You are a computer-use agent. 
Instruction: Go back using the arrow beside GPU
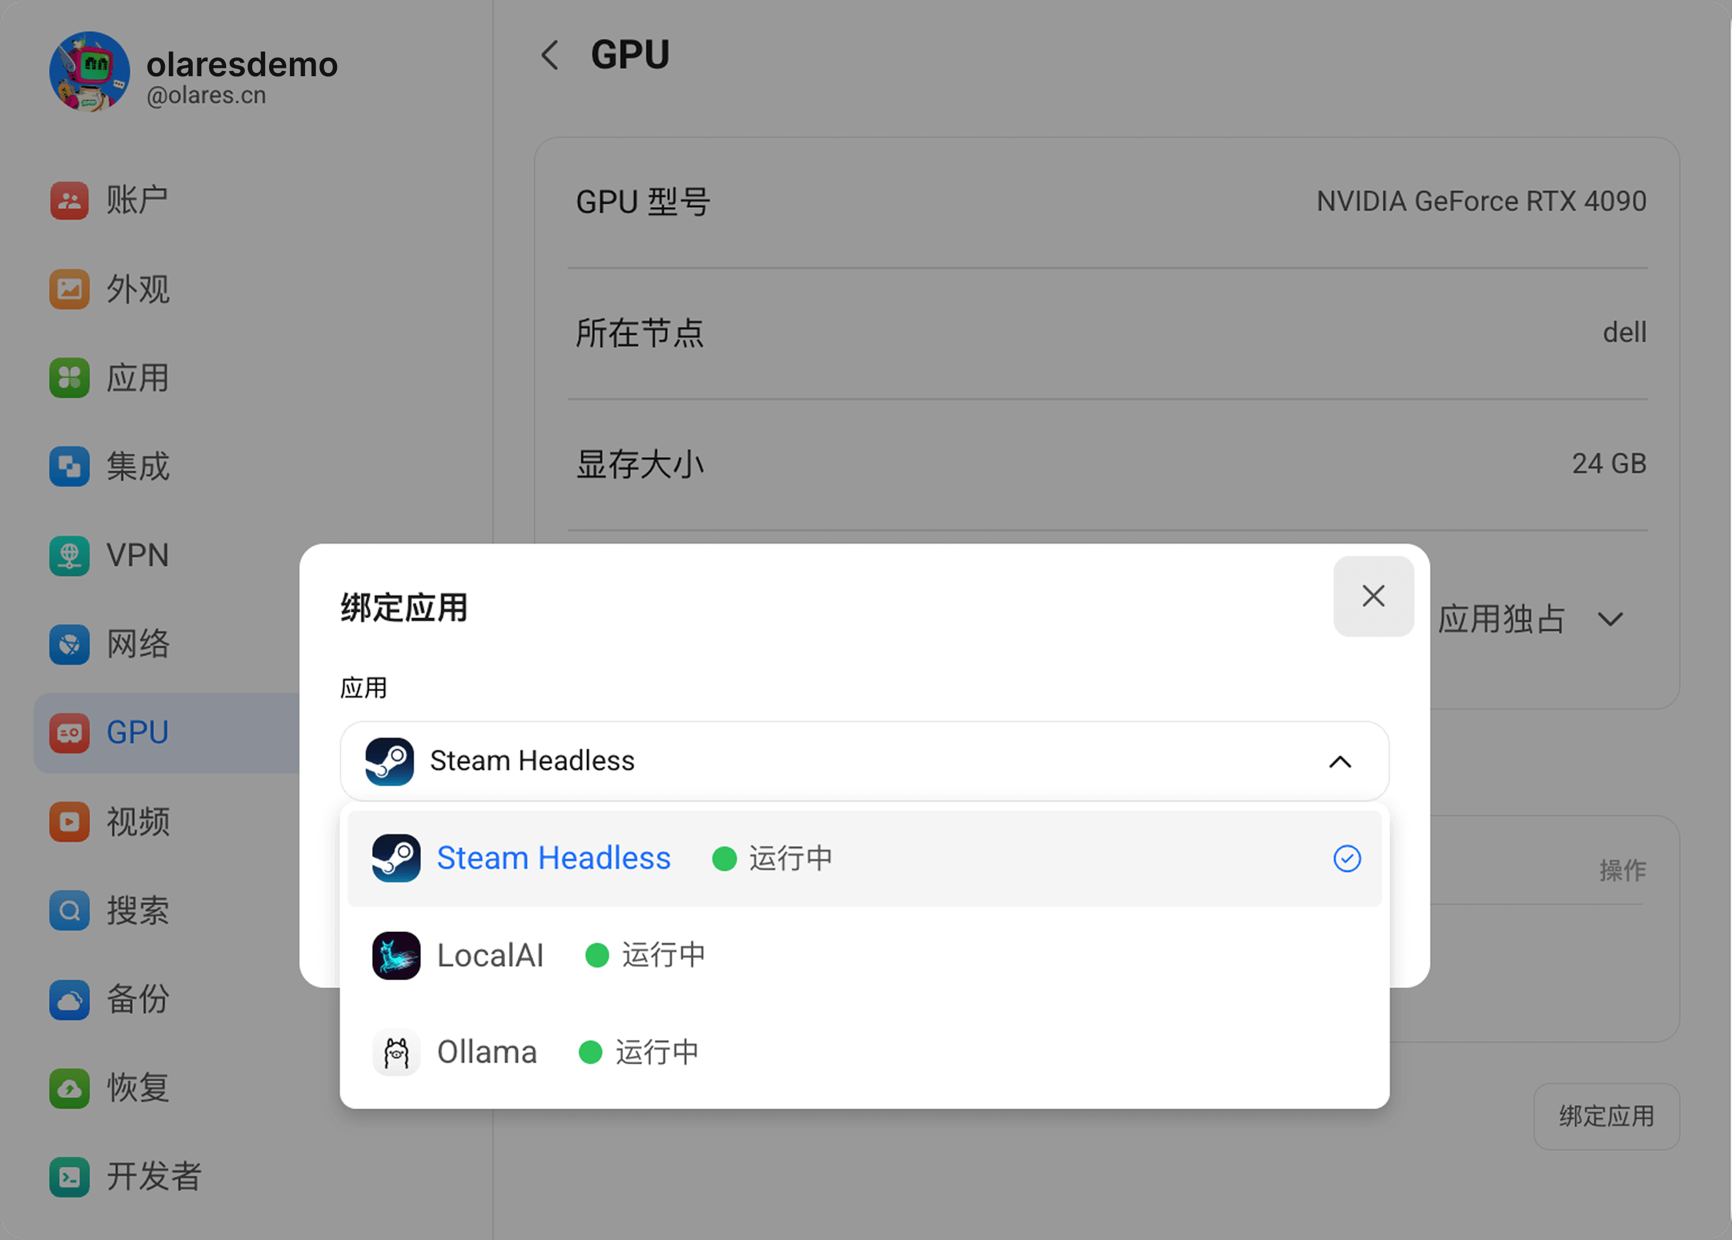click(x=550, y=55)
